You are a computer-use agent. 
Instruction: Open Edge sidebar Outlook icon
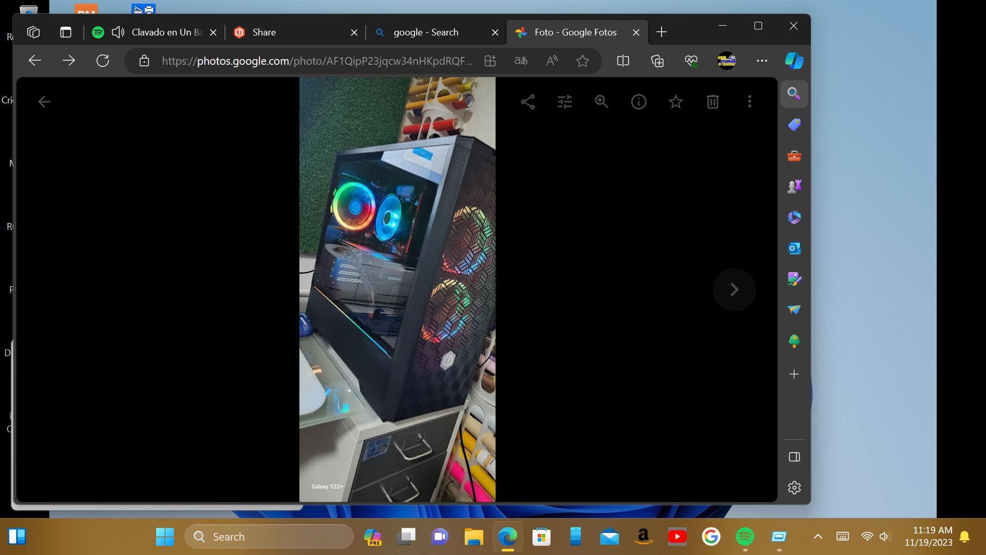pos(794,249)
